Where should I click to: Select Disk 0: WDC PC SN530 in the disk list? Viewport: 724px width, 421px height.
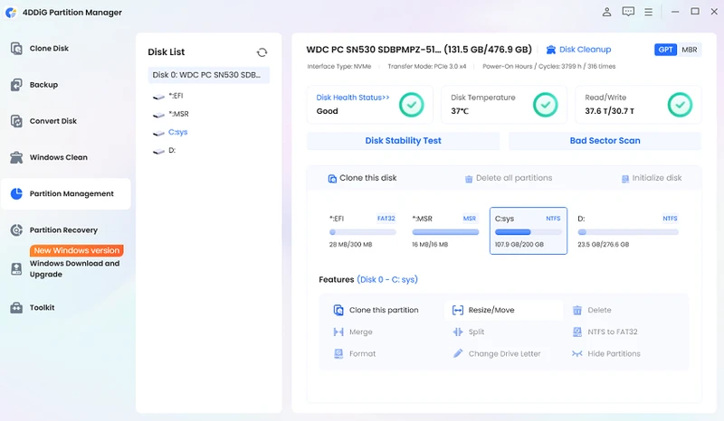click(209, 75)
